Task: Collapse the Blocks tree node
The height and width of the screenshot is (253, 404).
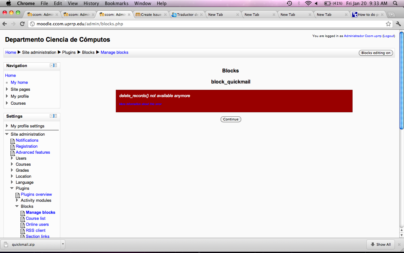Action: click(17, 206)
